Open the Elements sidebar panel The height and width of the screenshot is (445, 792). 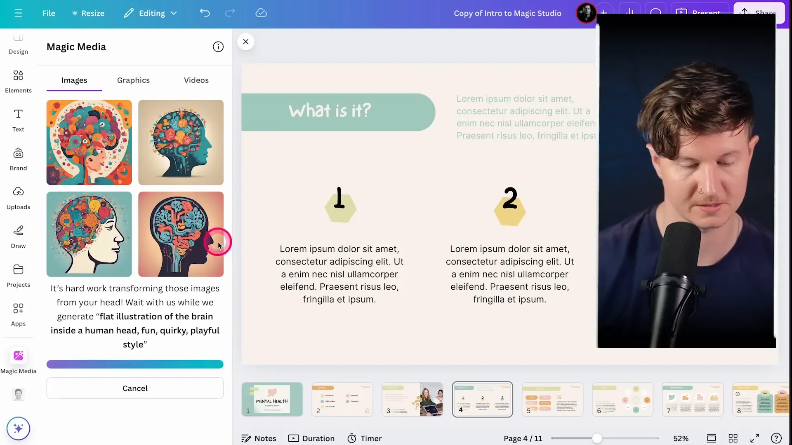(x=18, y=82)
